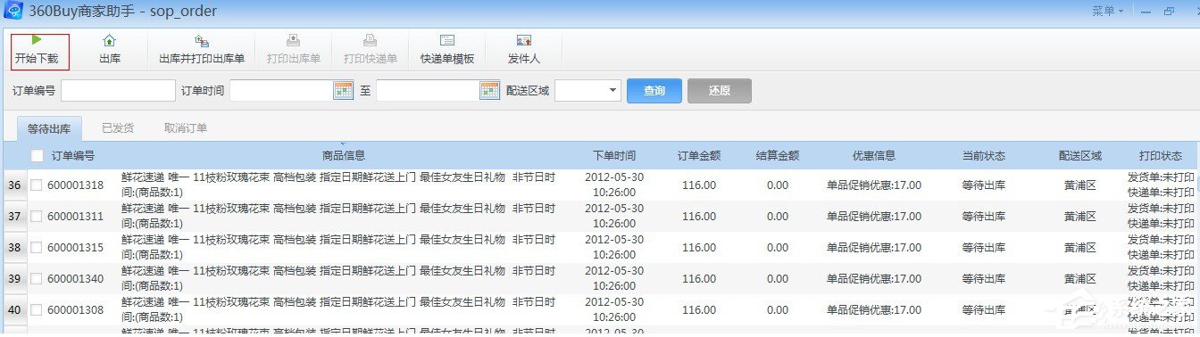This screenshot has width=1200, height=337.
Task: Click 单品促销优惠:17.00 in row 39
Action: point(874,279)
